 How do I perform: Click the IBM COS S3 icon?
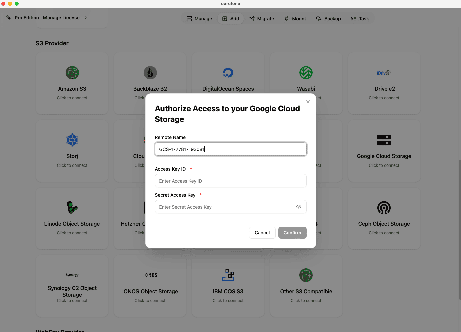228,275
